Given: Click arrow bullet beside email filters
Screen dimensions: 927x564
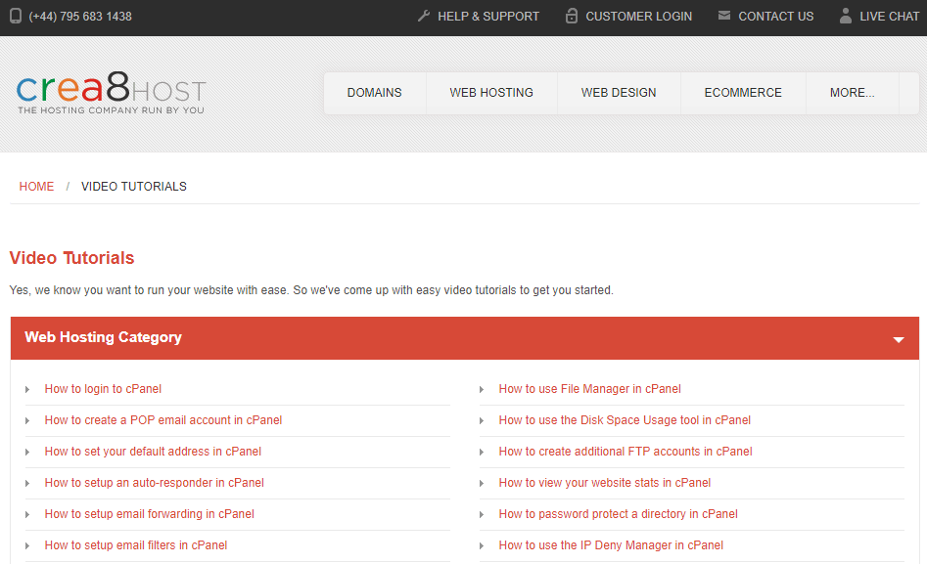Looking at the screenshot, I should 27,546.
